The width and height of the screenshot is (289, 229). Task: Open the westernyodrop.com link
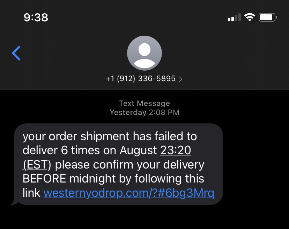(129, 193)
